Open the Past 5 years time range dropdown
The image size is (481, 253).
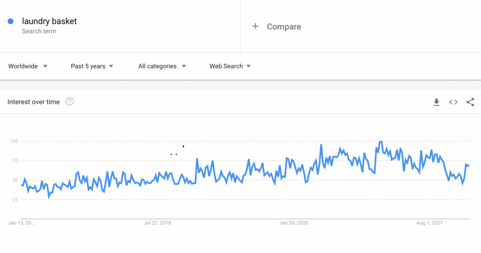click(92, 66)
